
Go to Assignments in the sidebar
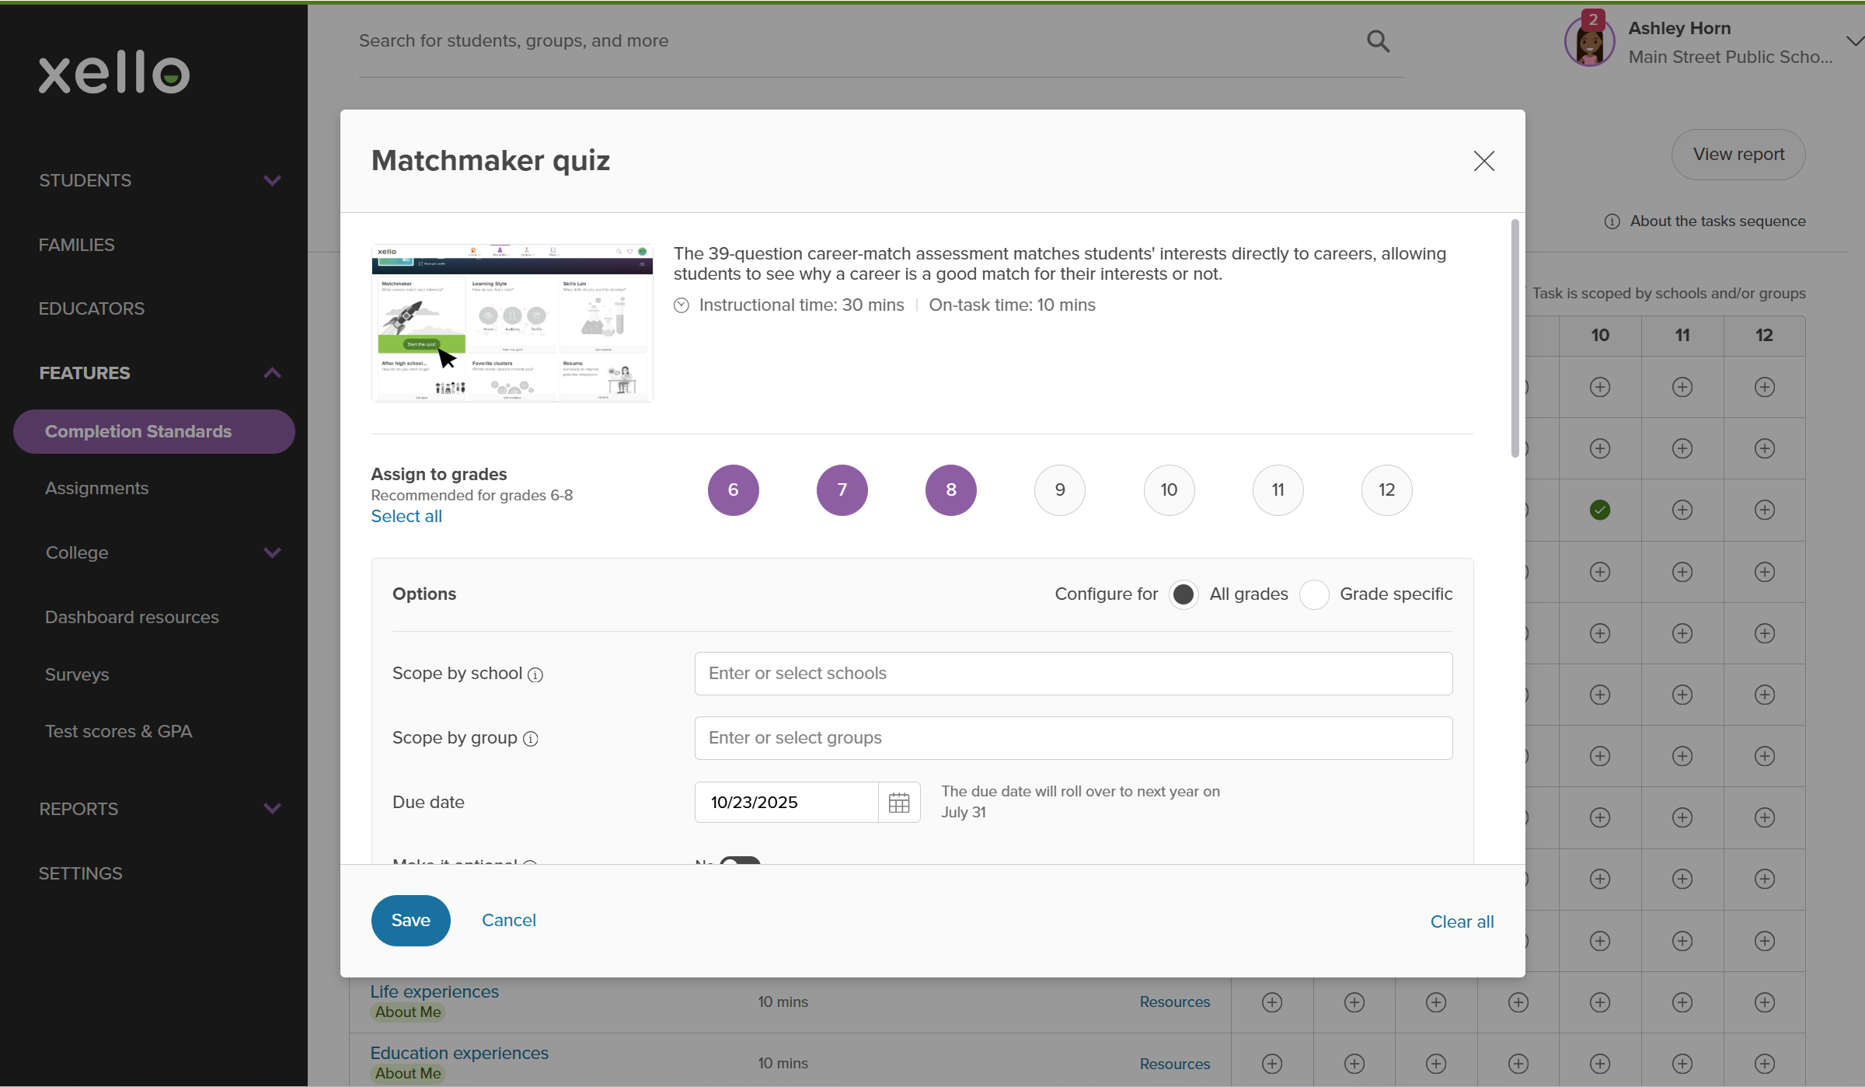[x=96, y=488]
